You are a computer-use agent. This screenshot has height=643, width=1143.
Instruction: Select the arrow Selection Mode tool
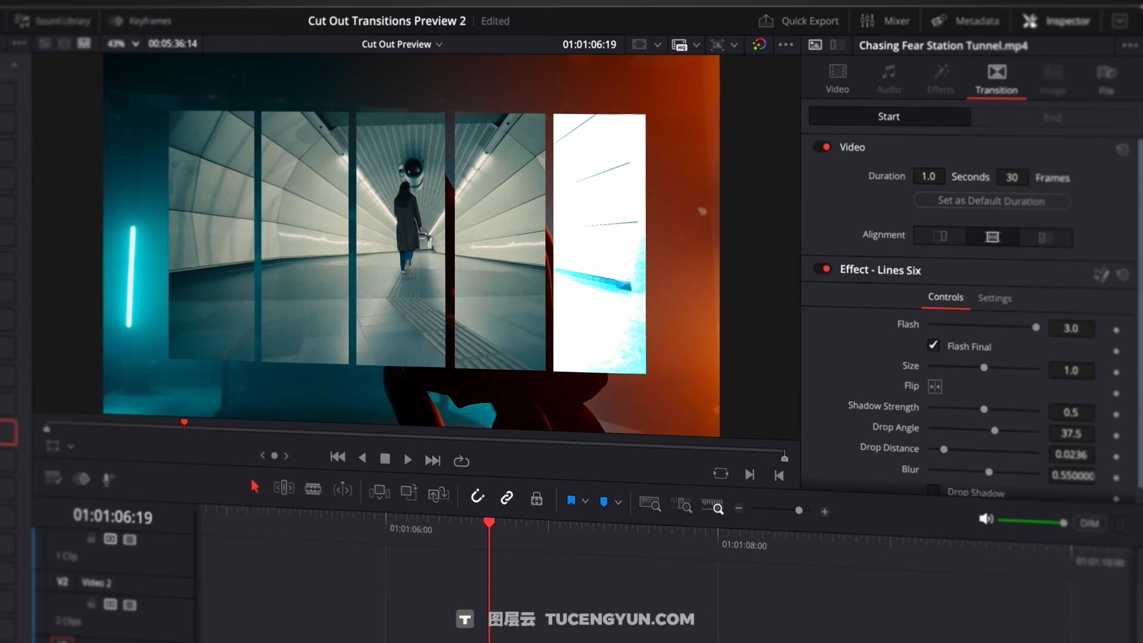coord(255,487)
